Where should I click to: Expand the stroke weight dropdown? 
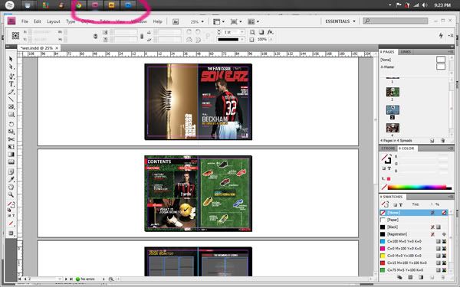tap(242, 32)
